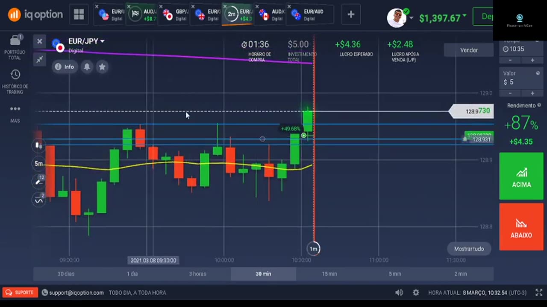The image size is (547, 307).
Task: Close the EUR/JPY chart with X
Action: click(39, 41)
